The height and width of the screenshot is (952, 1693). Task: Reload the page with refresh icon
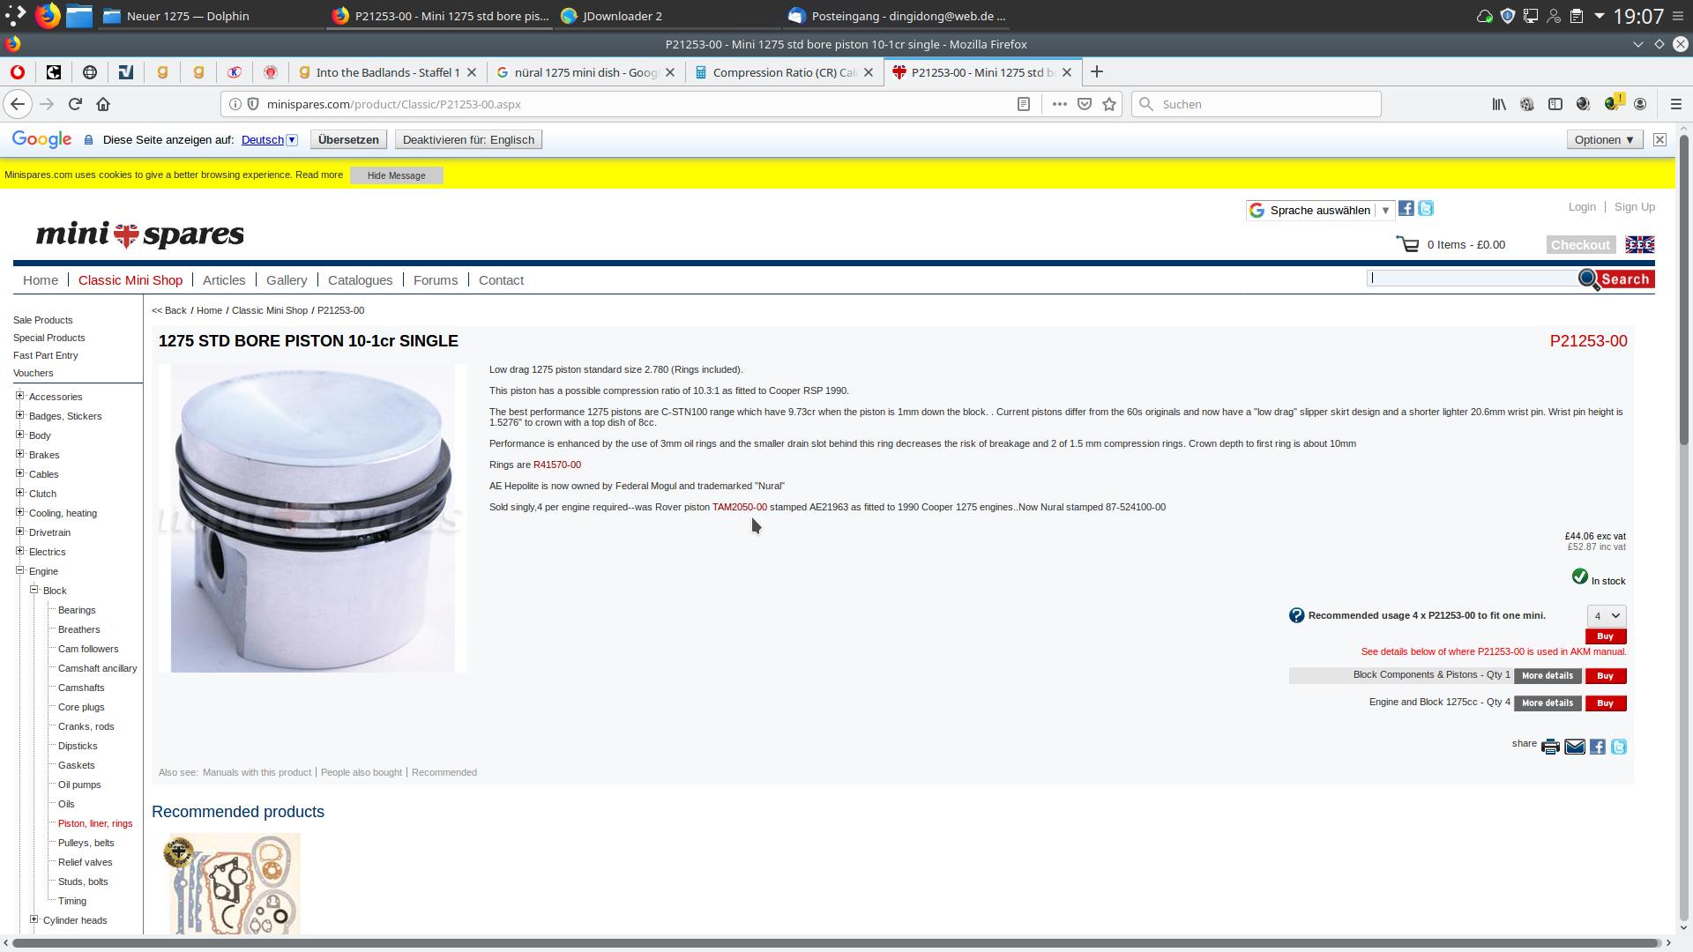point(75,104)
